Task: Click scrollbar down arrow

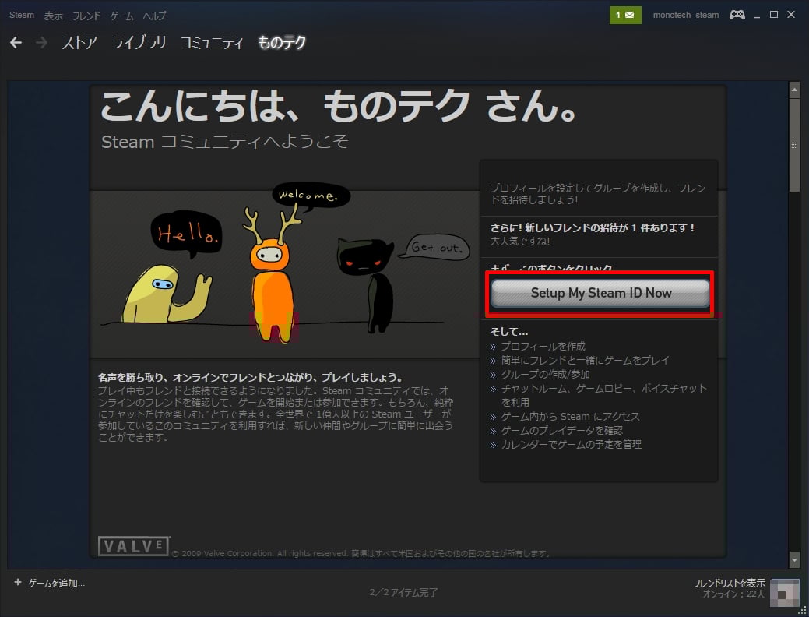Action: tap(794, 559)
